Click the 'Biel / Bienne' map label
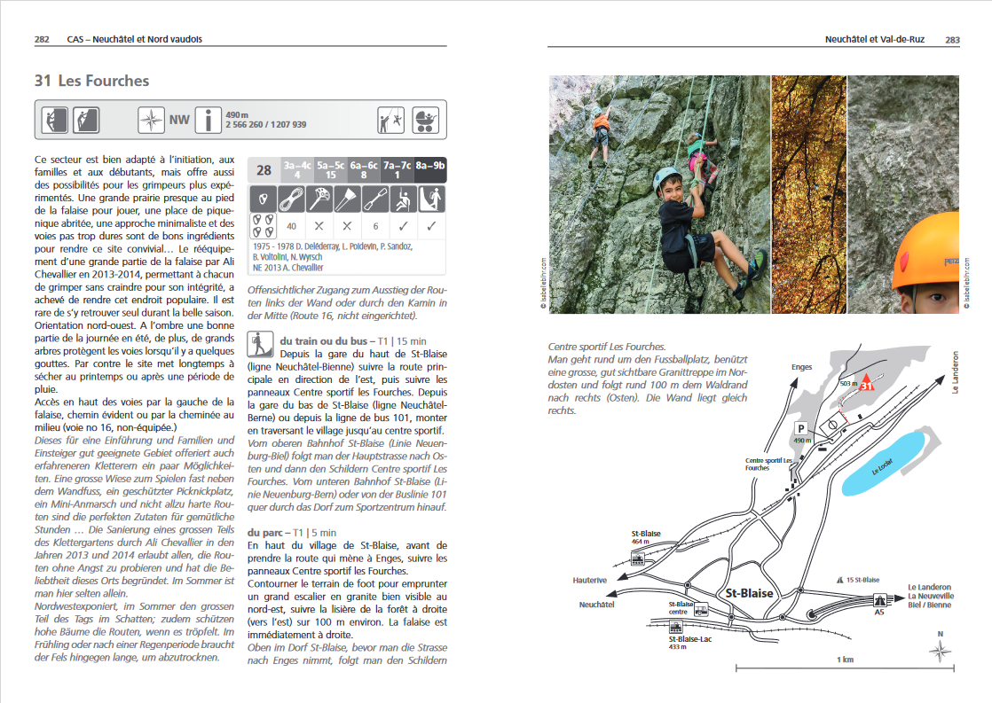Screen dimensions: 992x703 coord(929,605)
